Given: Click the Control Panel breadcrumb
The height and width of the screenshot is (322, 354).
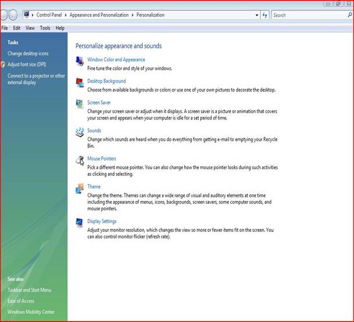Looking at the screenshot, I should [49, 15].
